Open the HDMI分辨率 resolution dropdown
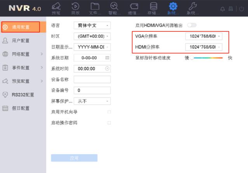Viewport: 248px width, 173px height. click(204, 47)
